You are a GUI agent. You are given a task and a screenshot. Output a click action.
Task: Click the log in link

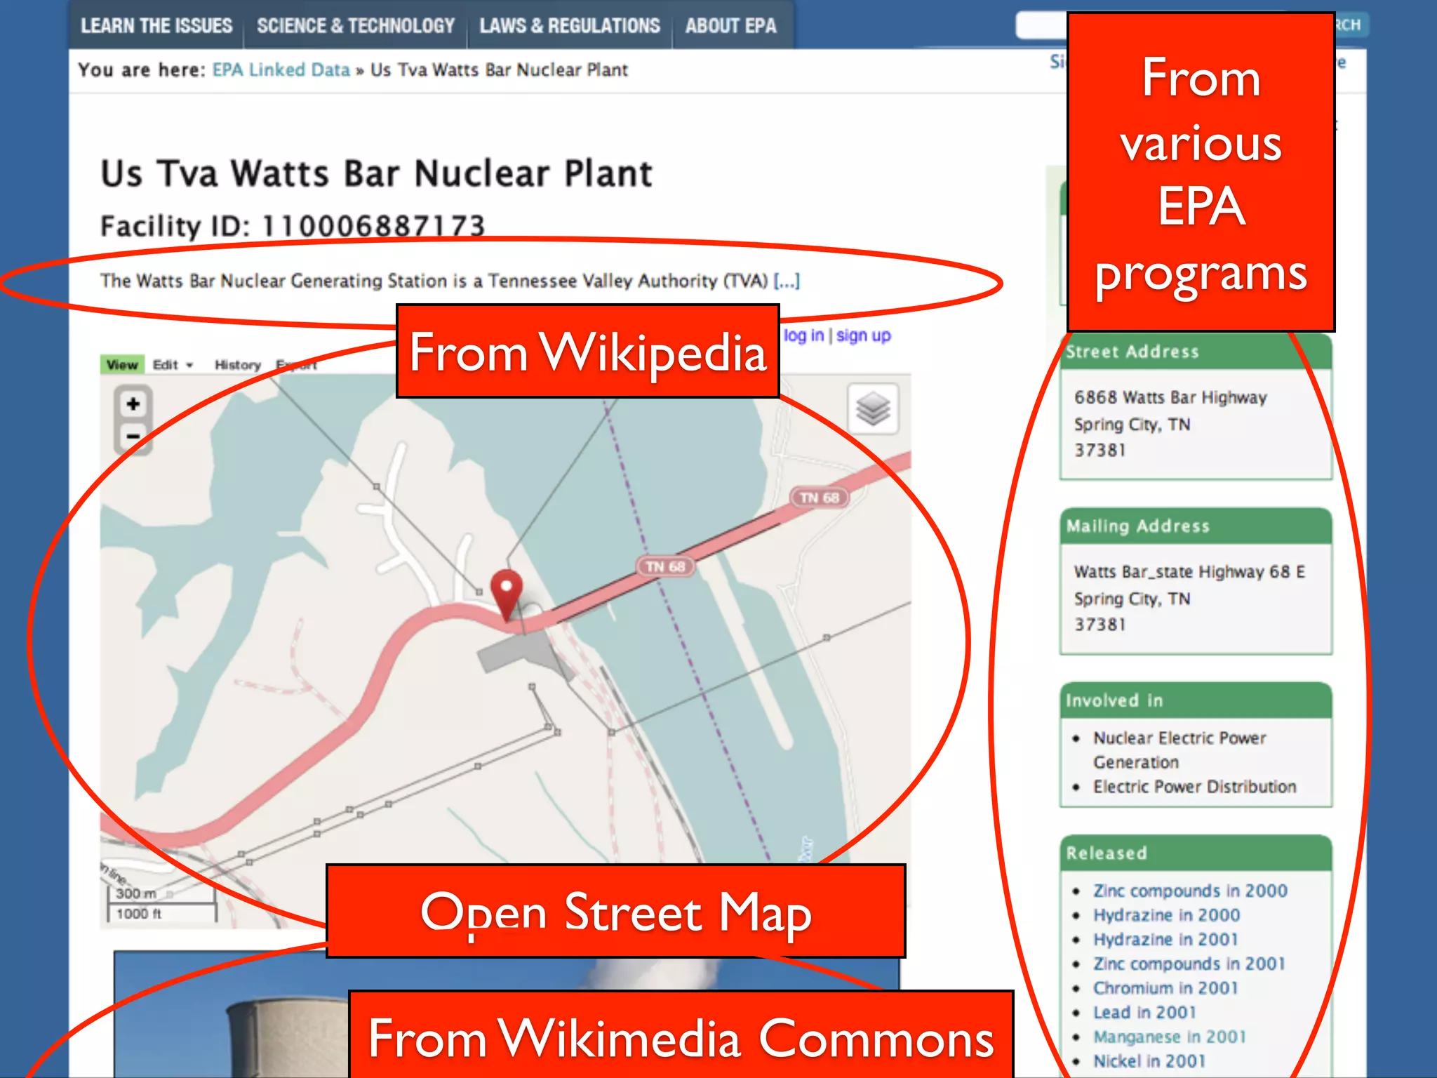[803, 335]
